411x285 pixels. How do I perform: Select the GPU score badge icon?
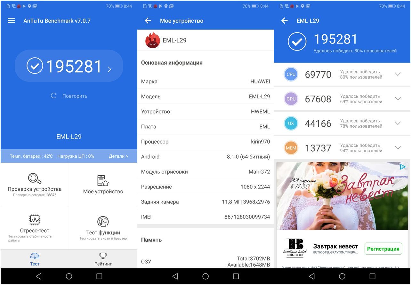tap(291, 99)
